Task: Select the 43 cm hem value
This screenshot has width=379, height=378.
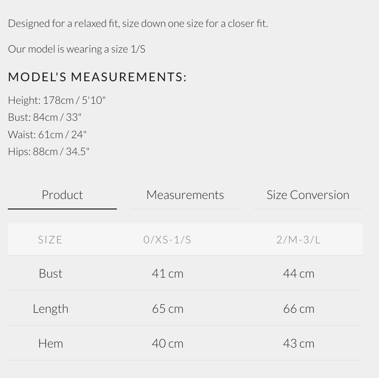Action: click(x=299, y=343)
